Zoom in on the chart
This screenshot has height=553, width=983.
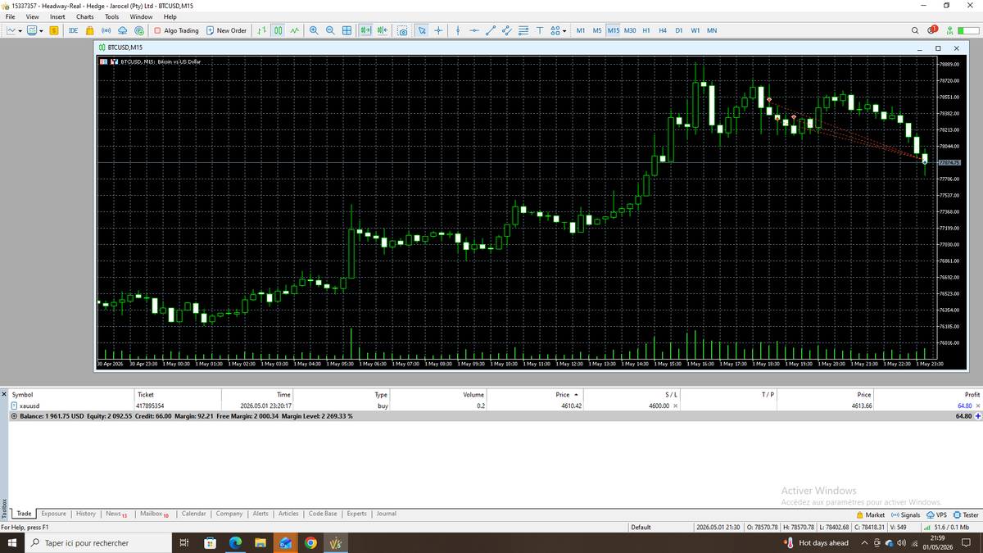[315, 30]
